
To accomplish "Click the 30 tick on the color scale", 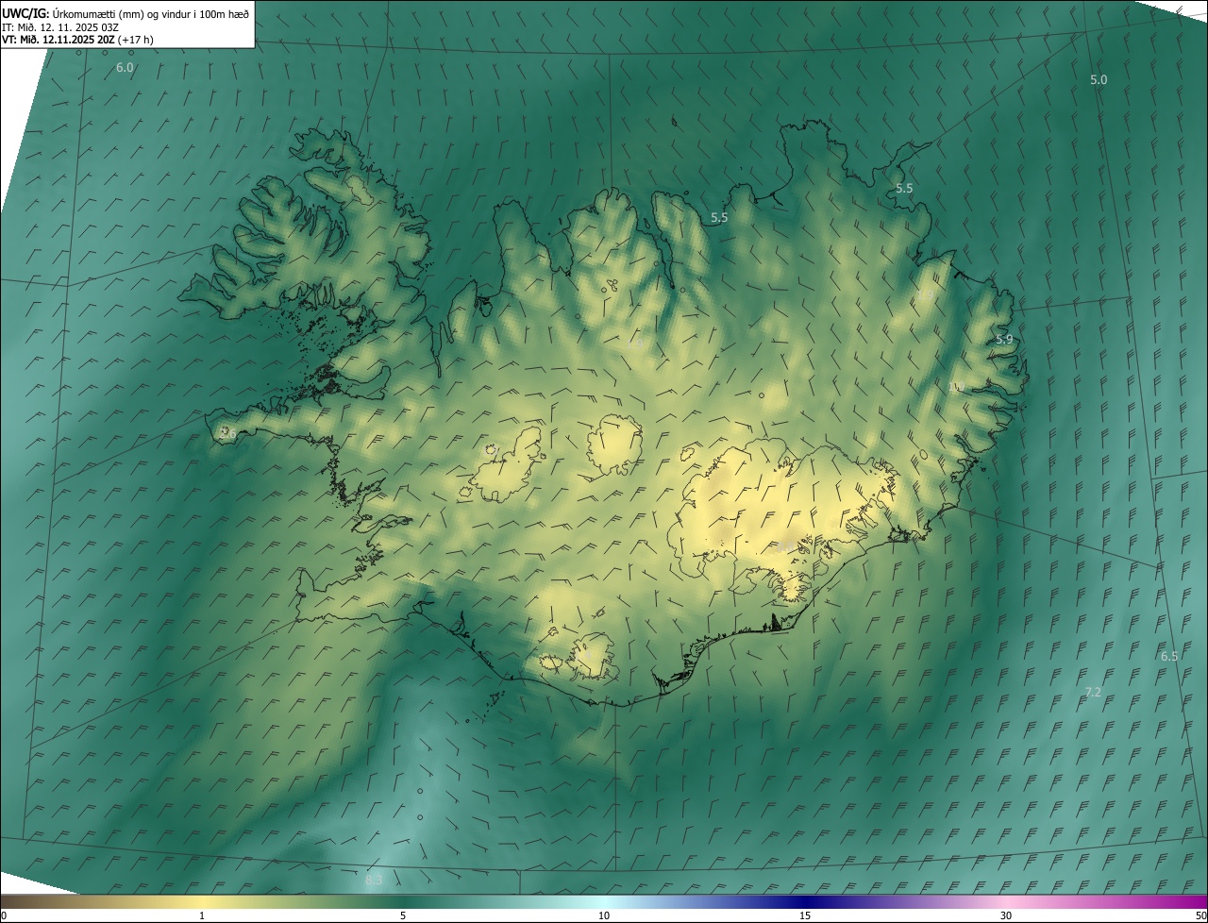I will coord(1006,915).
